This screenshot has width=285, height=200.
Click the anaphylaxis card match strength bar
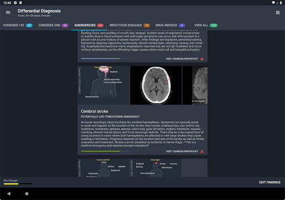[x=105, y=59]
